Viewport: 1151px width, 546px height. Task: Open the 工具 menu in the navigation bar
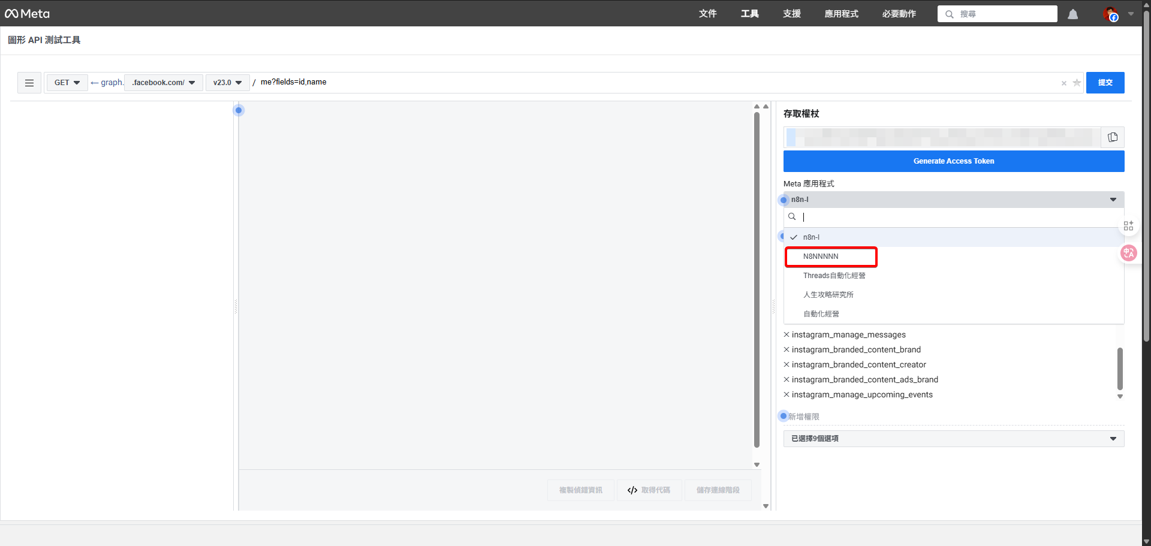pyautogui.click(x=749, y=14)
